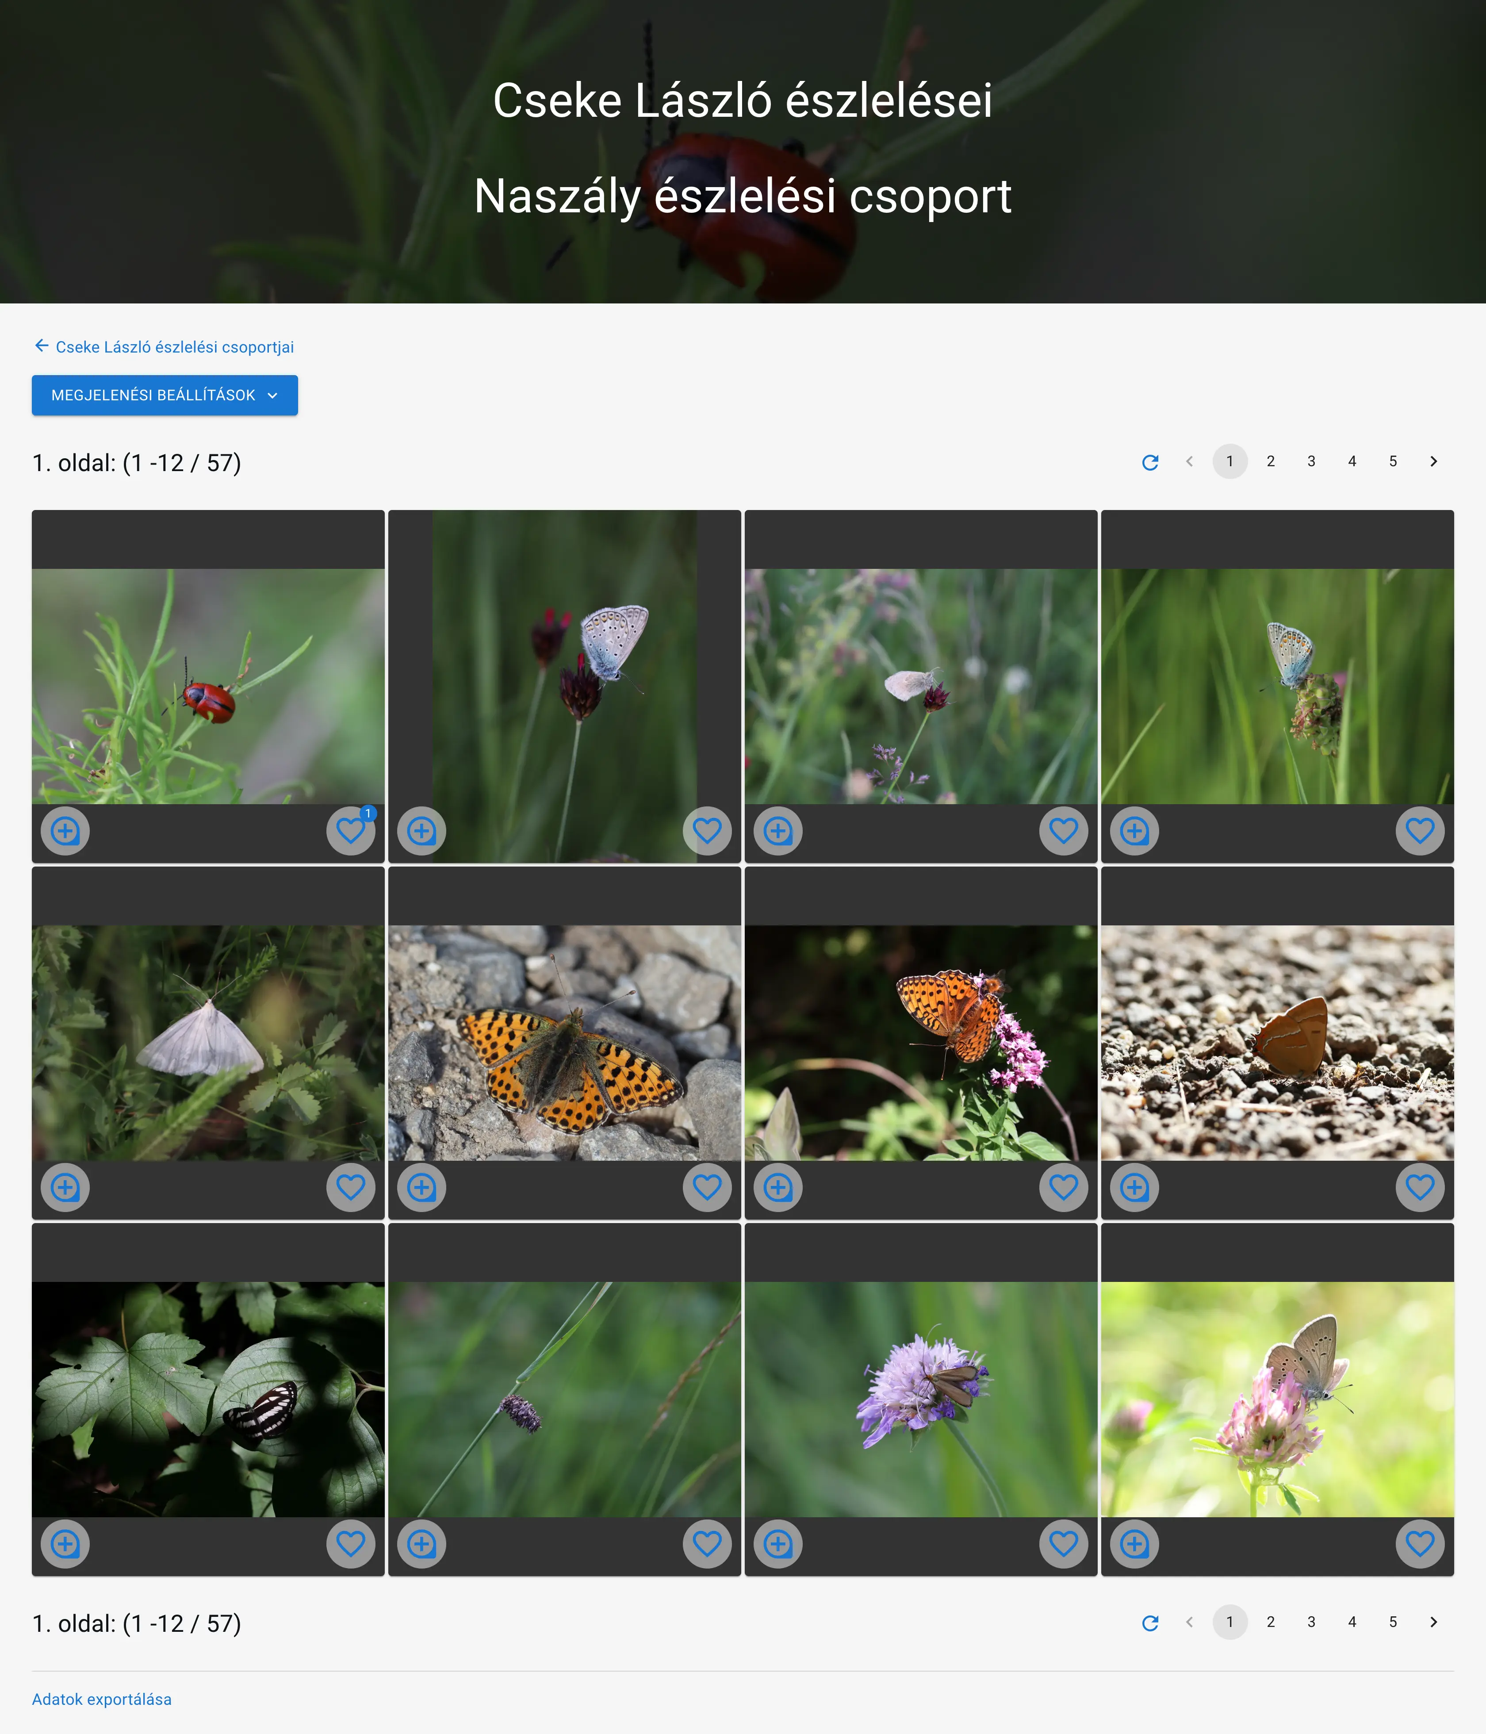
Task: Reload observations with bottom refresh icon
Action: point(1149,1623)
